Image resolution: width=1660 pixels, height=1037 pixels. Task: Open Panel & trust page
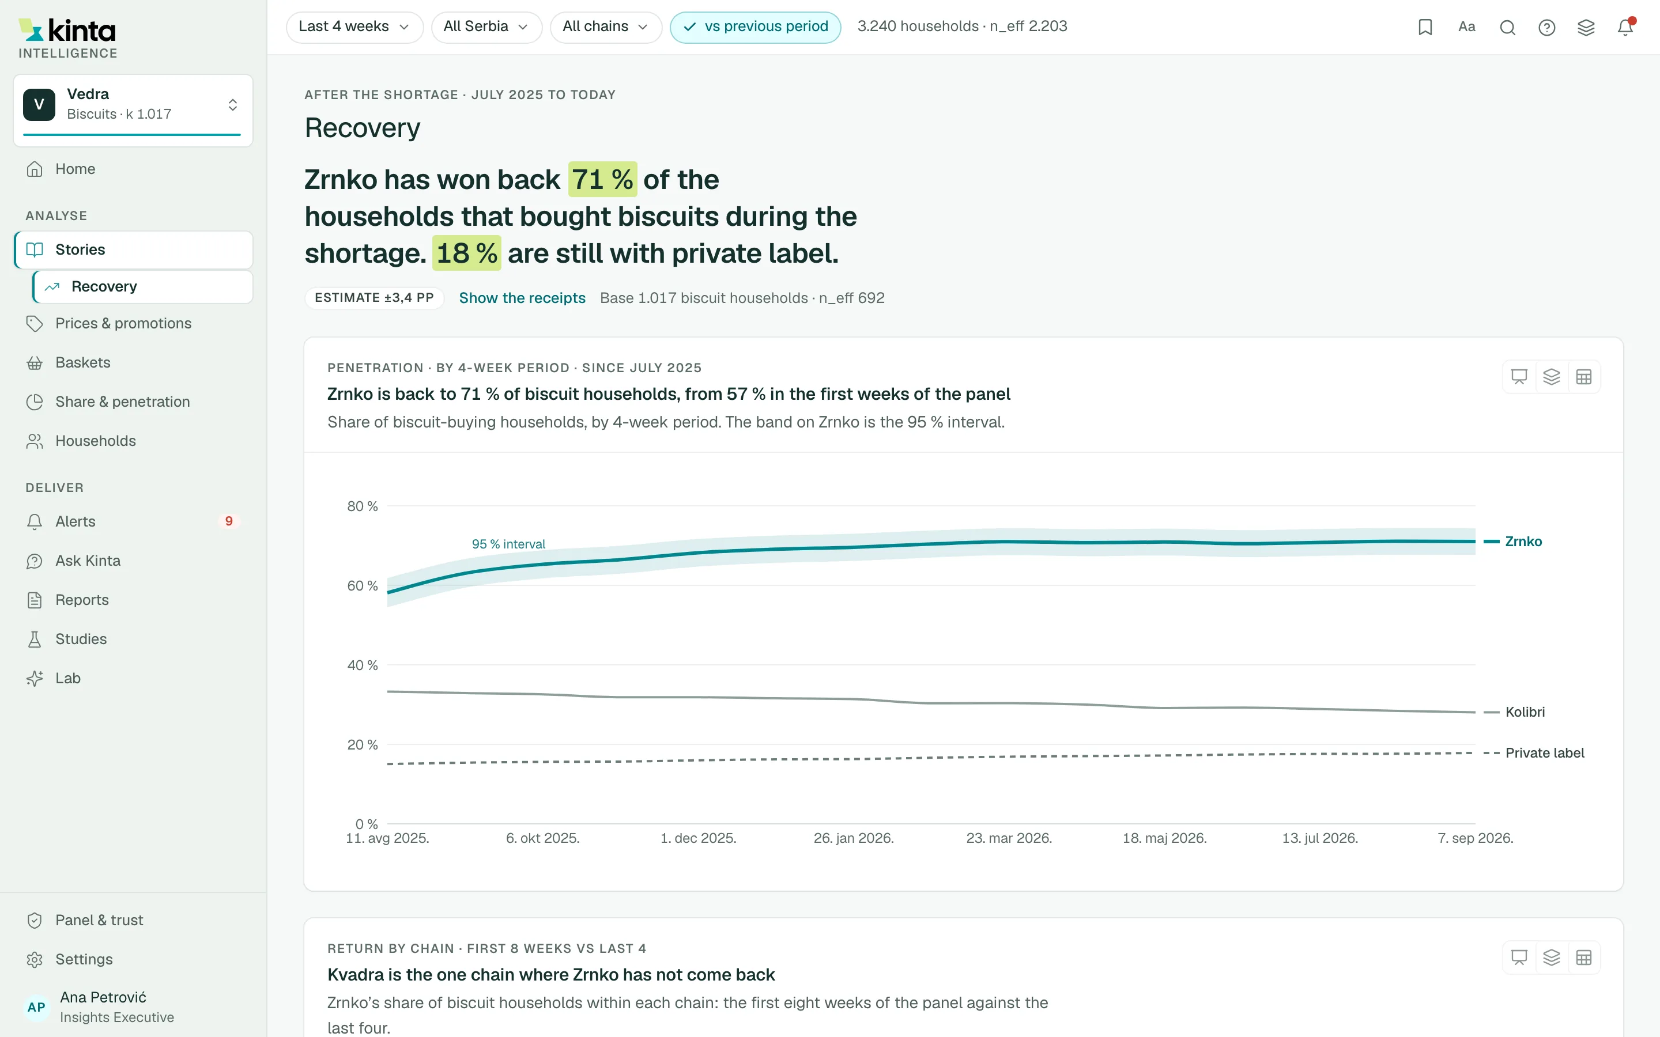[x=133, y=921]
